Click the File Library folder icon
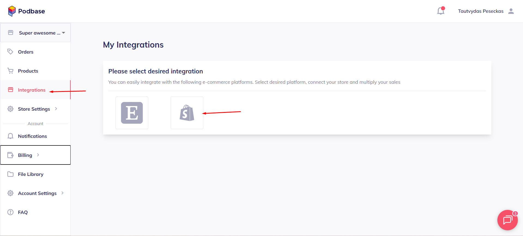This screenshot has height=236, width=523. (10, 174)
